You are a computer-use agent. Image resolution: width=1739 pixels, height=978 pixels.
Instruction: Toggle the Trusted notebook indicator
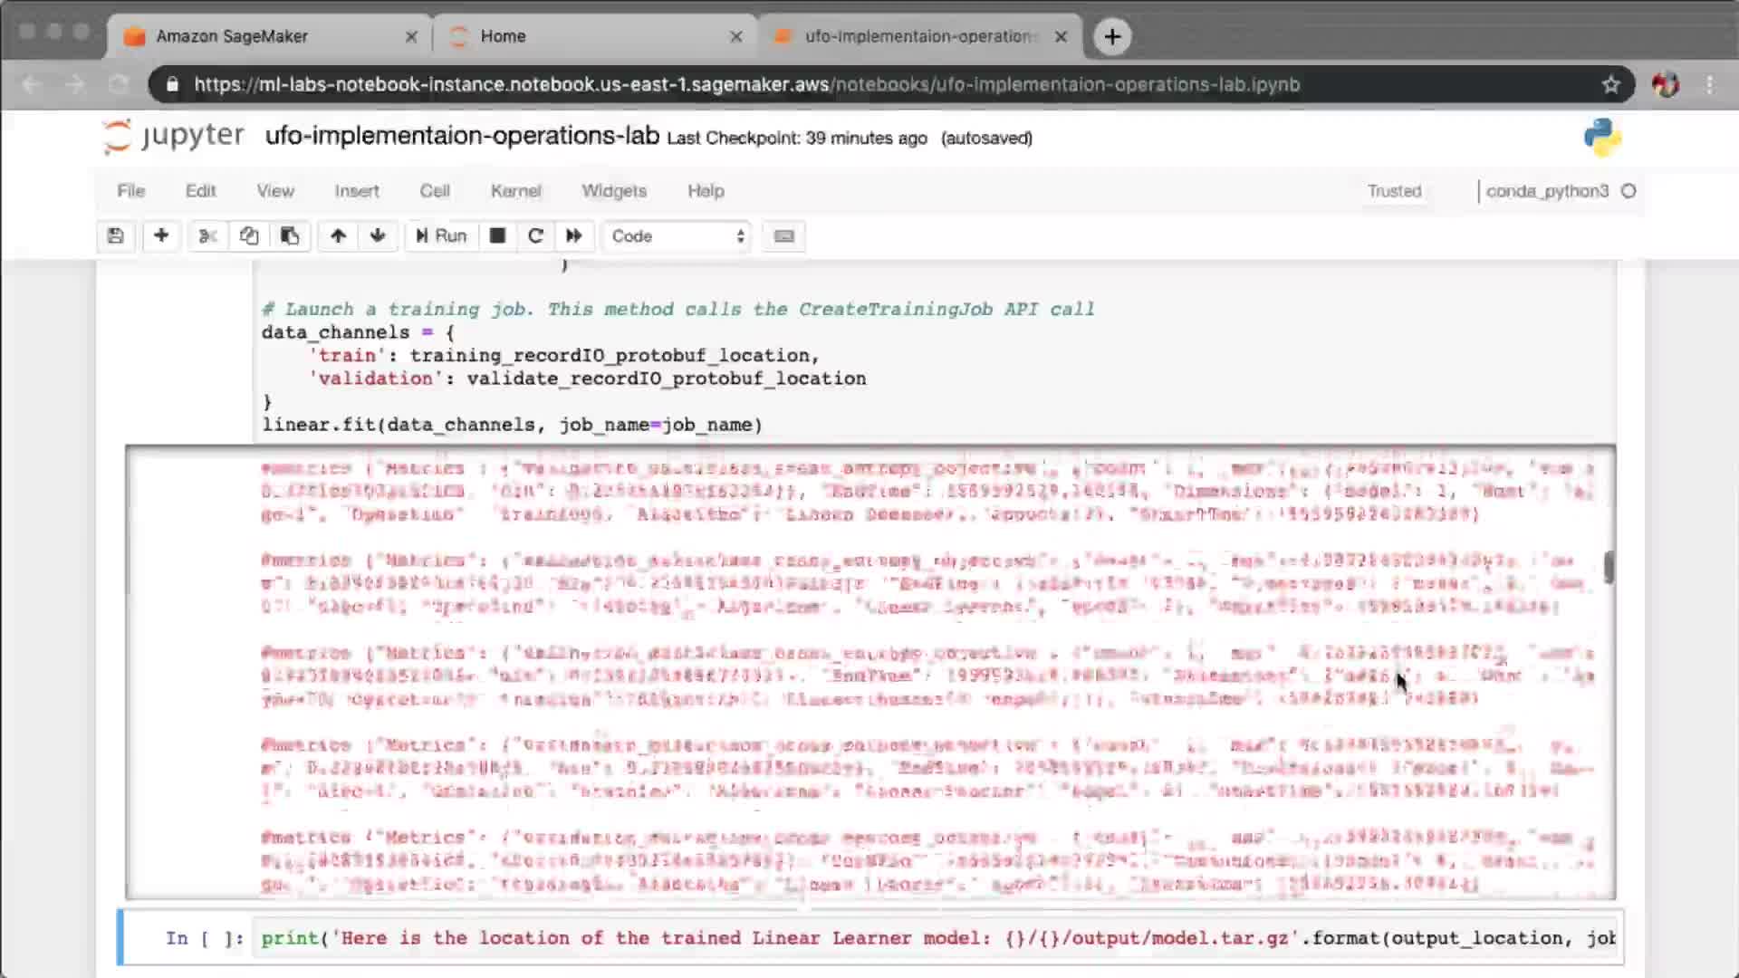(1394, 191)
